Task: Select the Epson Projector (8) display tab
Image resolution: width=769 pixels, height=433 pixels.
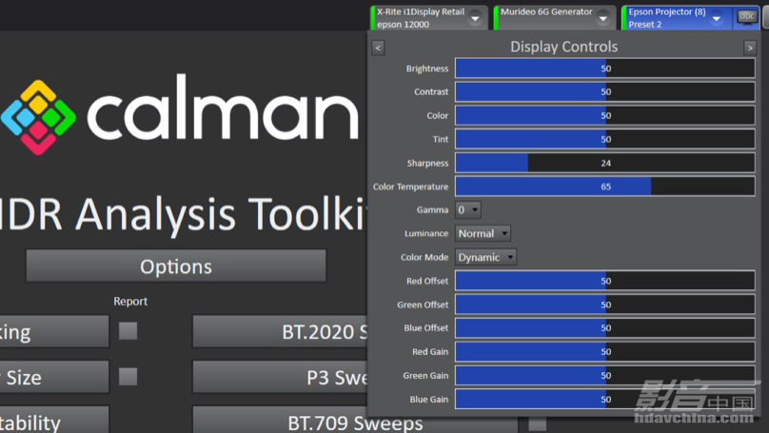Action: (x=677, y=18)
